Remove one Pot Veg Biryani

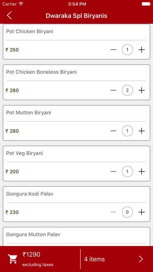click(113, 172)
